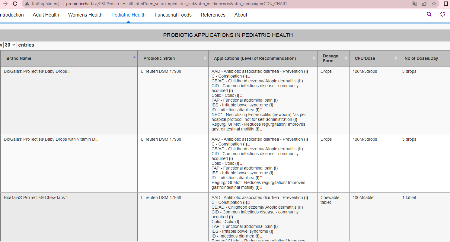The width and height of the screenshot is (450, 242).
Task: Click the purple refresh arrows icon
Action: coord(442,14)
